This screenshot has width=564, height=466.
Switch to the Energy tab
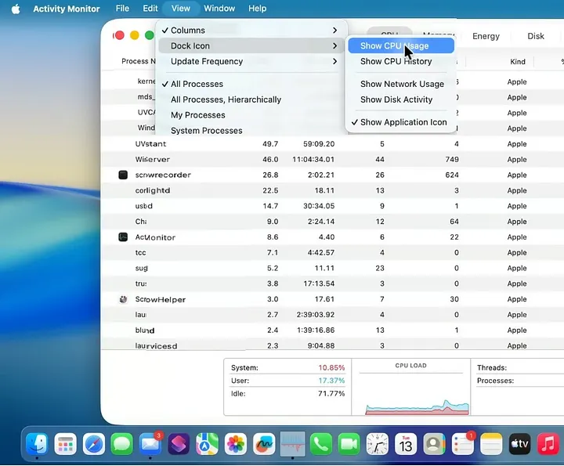click(x=486, y=36)
